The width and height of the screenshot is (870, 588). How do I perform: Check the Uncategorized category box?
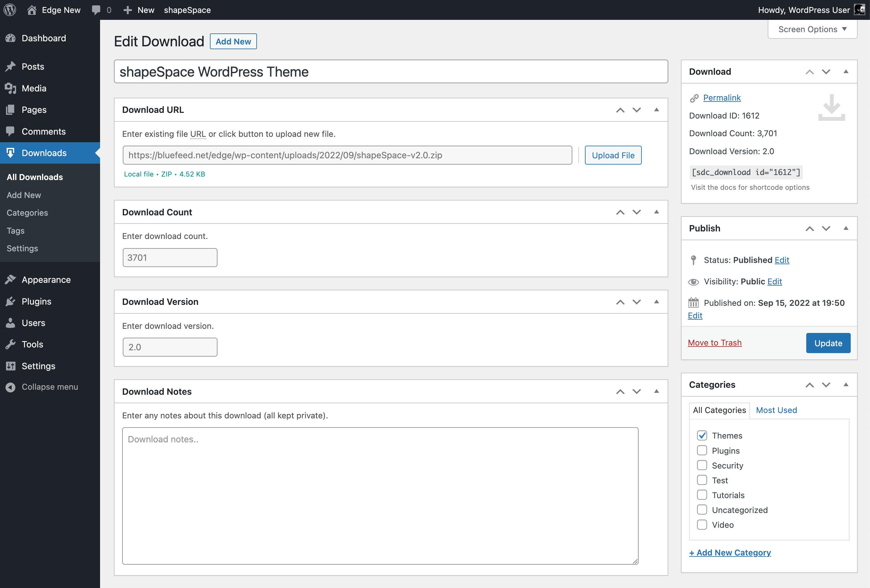coord(702,509)
